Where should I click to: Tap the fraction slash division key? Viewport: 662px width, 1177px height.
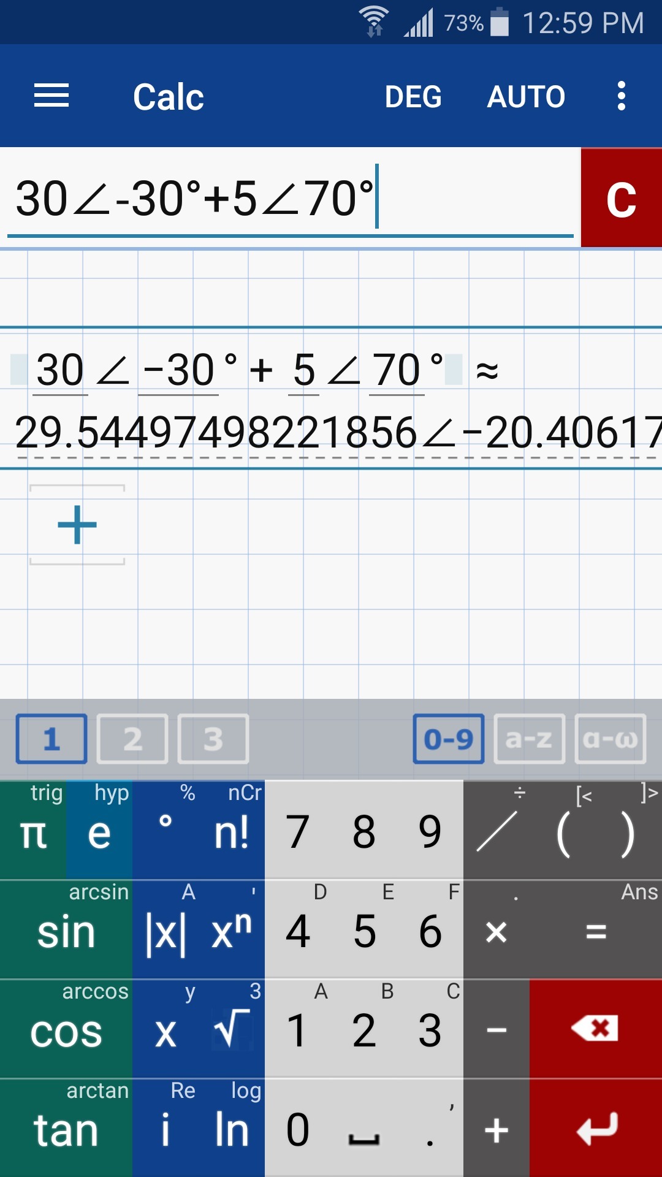tap(496, 832)
